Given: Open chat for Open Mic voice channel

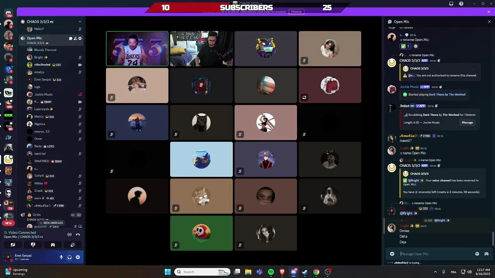Looking at the screenshot, I should click(x=71, y=38).
